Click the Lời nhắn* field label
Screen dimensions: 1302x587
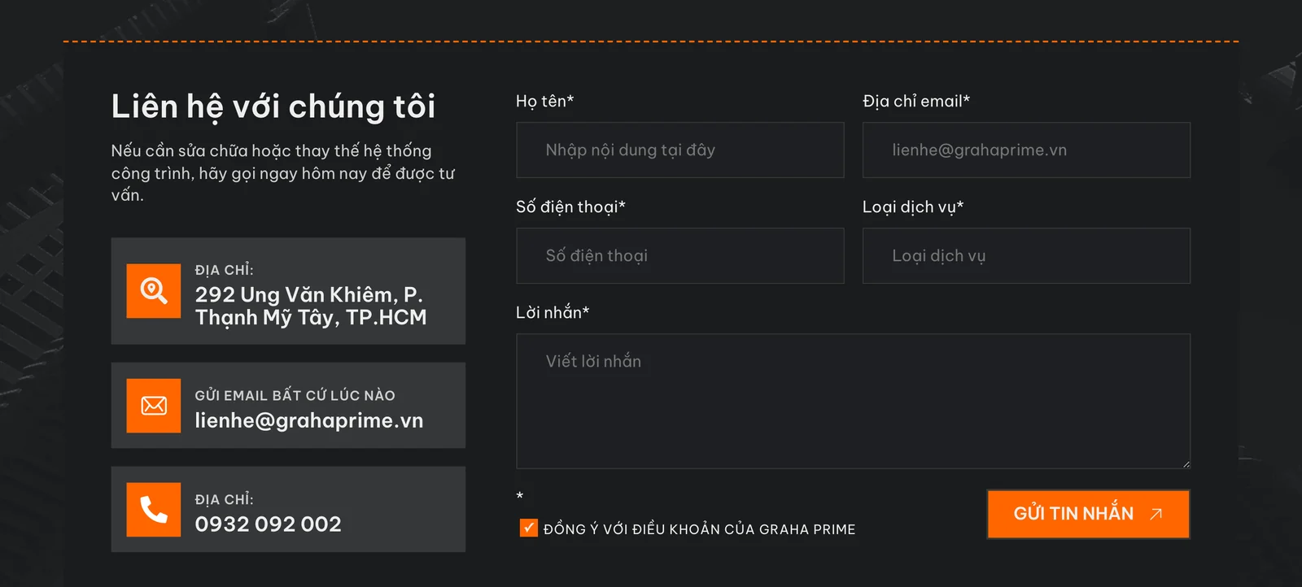[553, 313]
